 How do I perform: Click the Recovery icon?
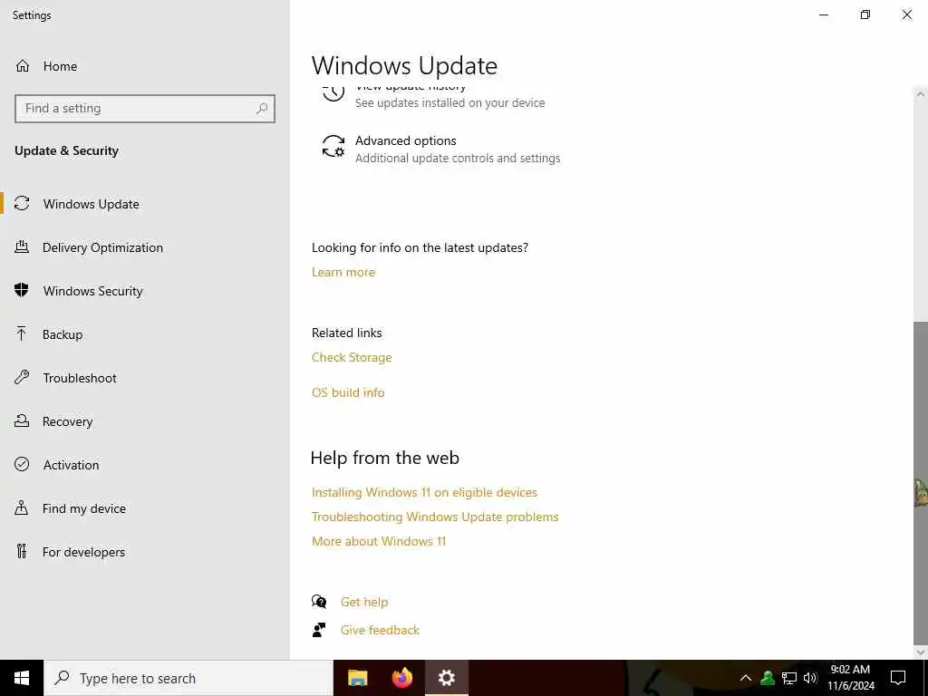[x=22, y=421]
